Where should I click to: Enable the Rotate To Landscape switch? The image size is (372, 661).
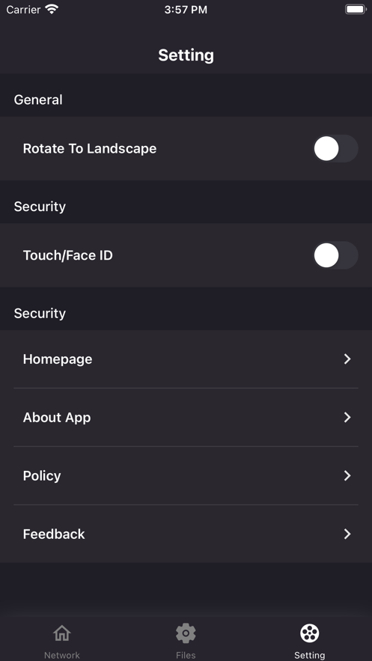335,148
